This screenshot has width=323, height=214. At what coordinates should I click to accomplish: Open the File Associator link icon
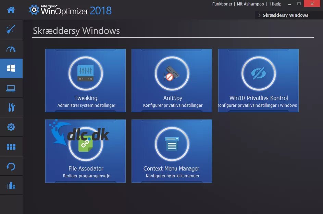(x=86, y=144)
